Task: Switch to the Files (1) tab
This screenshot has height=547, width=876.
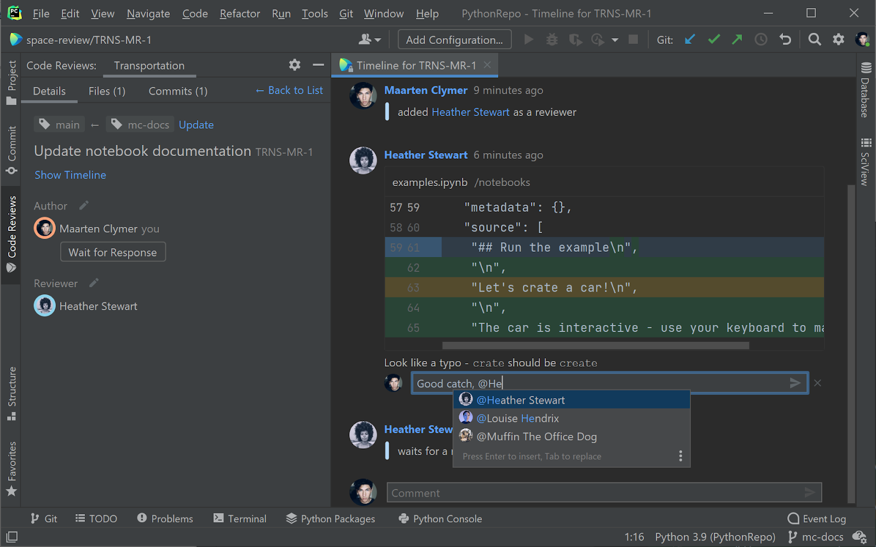Action: (x=107, y=91)
